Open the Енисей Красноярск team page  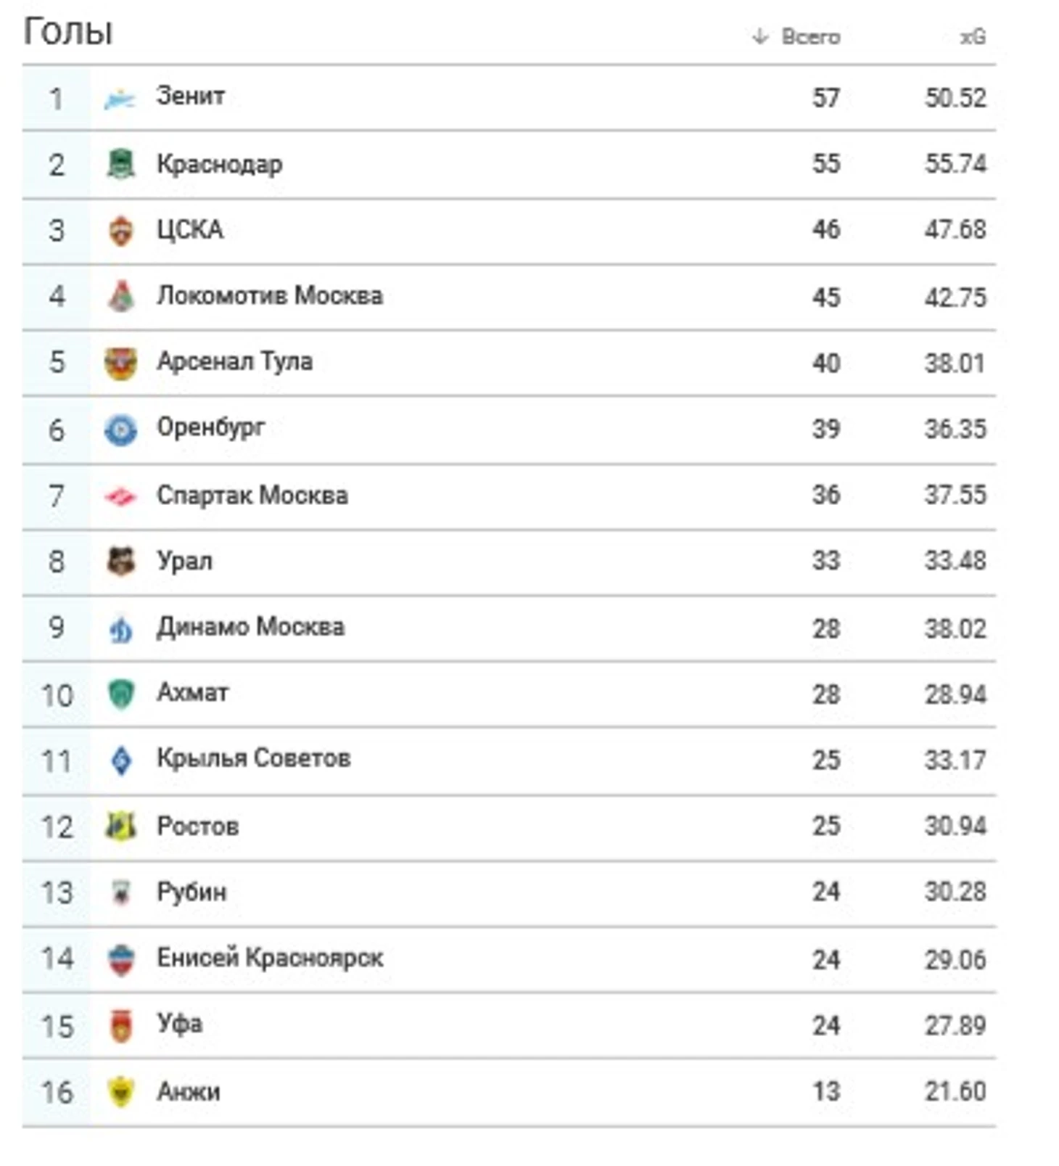point(270,958)
